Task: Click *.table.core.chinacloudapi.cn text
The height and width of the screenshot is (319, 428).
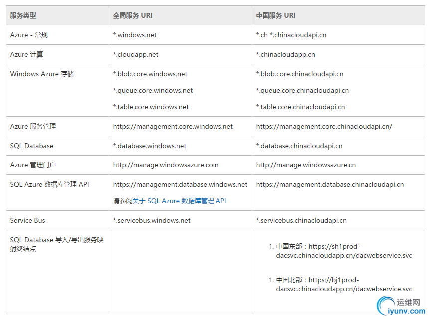Action: pos(300,107)
